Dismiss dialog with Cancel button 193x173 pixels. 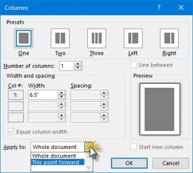(171, 163)
